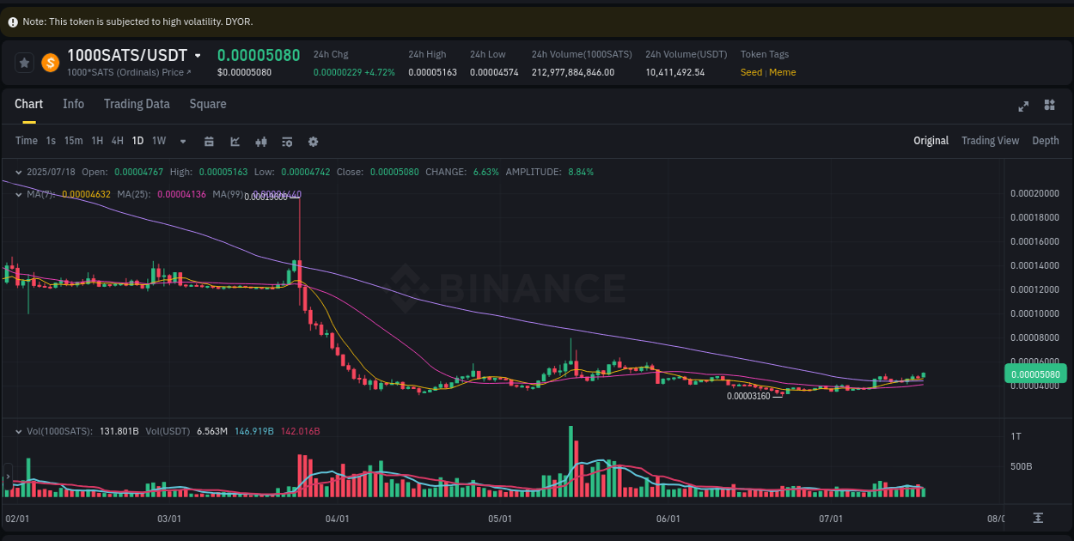Screen dimensions: 1074x541
Task: Jump to latest candle with bottom-right icon
Action: coord(1038,519)
